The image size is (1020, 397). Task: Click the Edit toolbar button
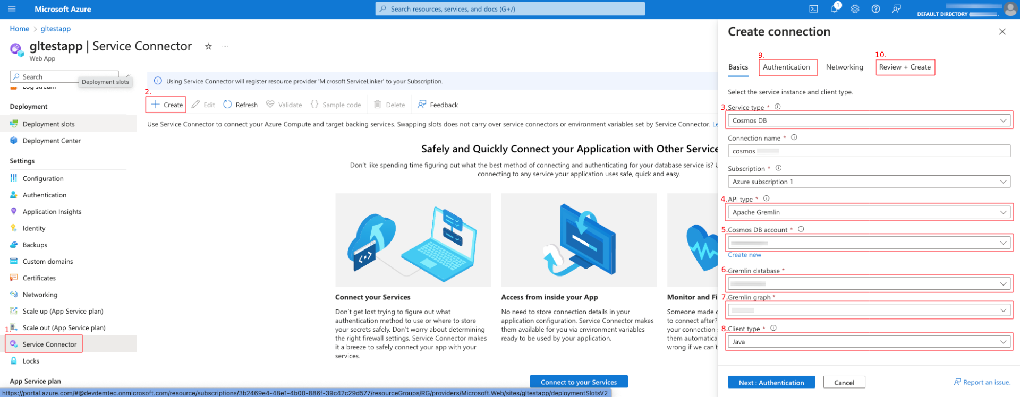[203, 105]
